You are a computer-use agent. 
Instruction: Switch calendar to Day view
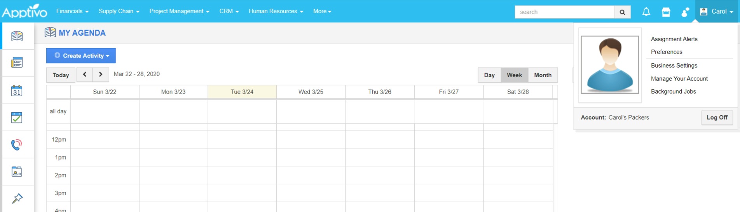[x=489, y=75]
